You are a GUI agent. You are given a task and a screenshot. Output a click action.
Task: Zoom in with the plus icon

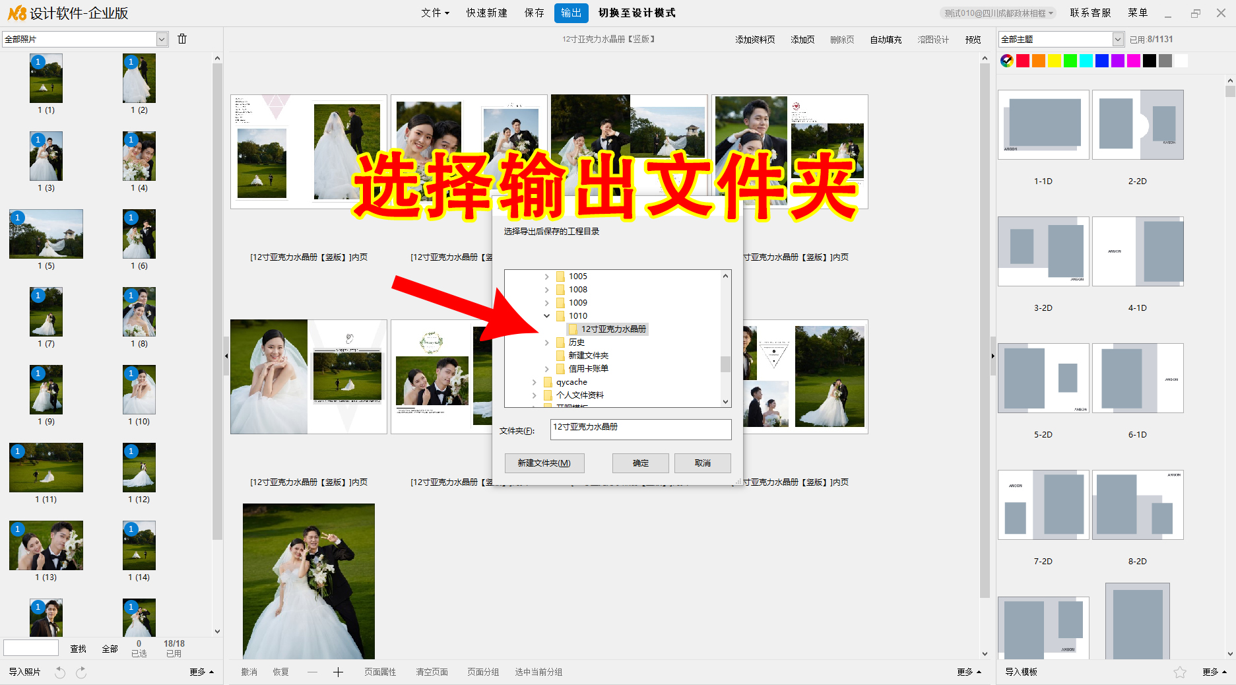[x=338, y=672]
